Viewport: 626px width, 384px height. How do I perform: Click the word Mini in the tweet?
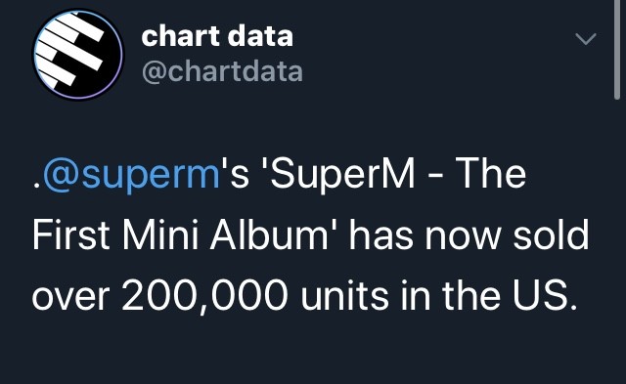[x=160, y=235]
